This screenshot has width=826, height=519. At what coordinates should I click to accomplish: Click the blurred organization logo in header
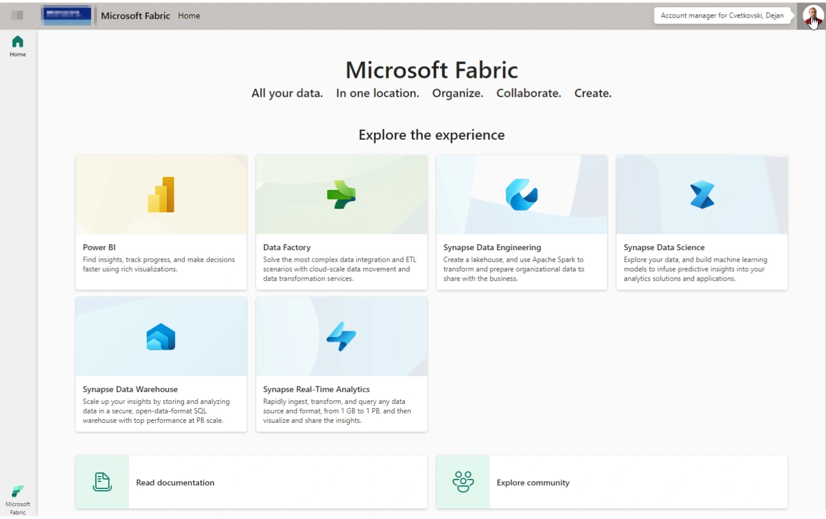click(x=67, y=15)
